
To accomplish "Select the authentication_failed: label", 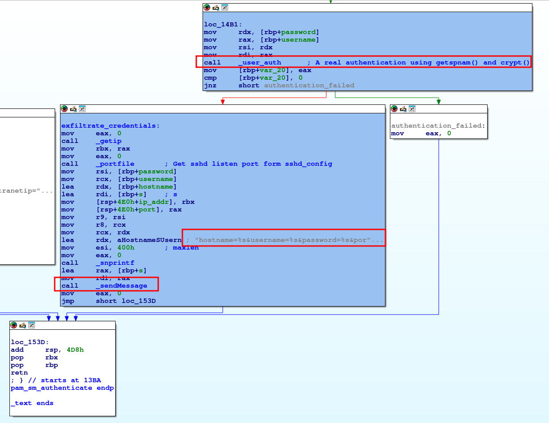I will [438, 126].
